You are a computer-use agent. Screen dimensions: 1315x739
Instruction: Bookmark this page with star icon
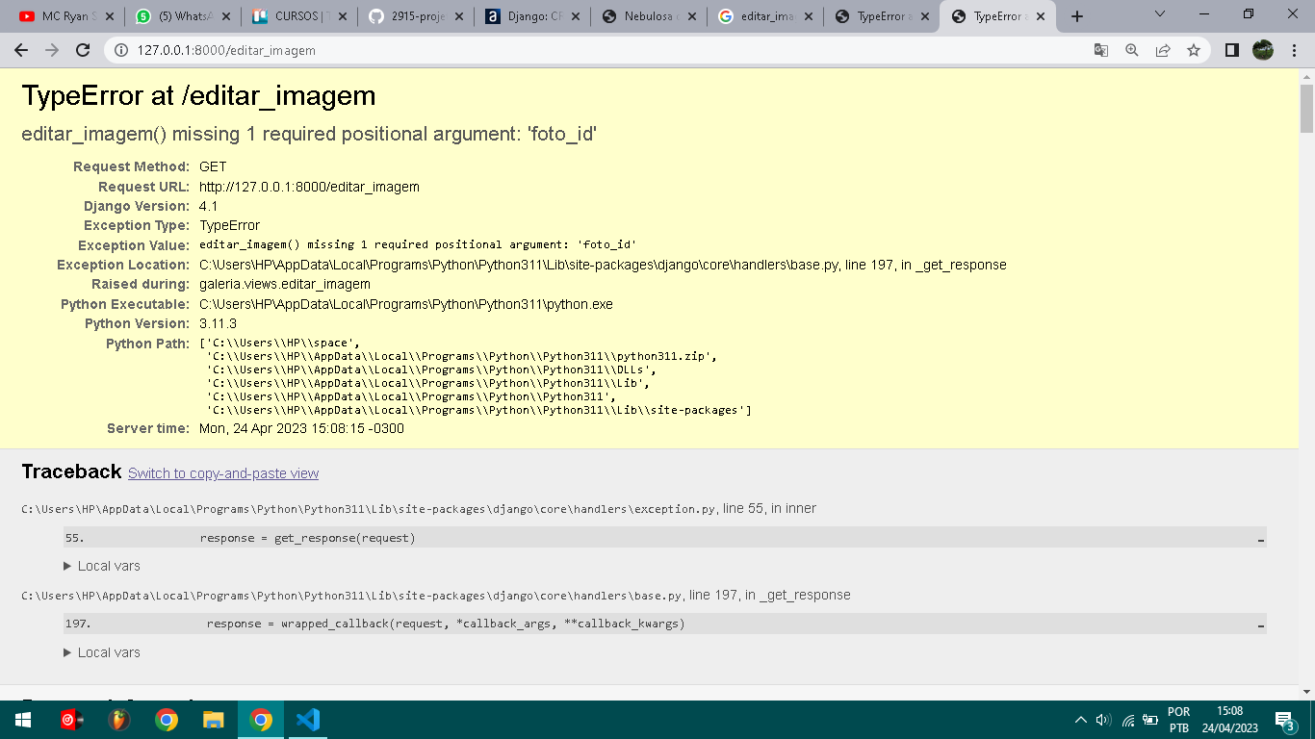click(1194, 50)
